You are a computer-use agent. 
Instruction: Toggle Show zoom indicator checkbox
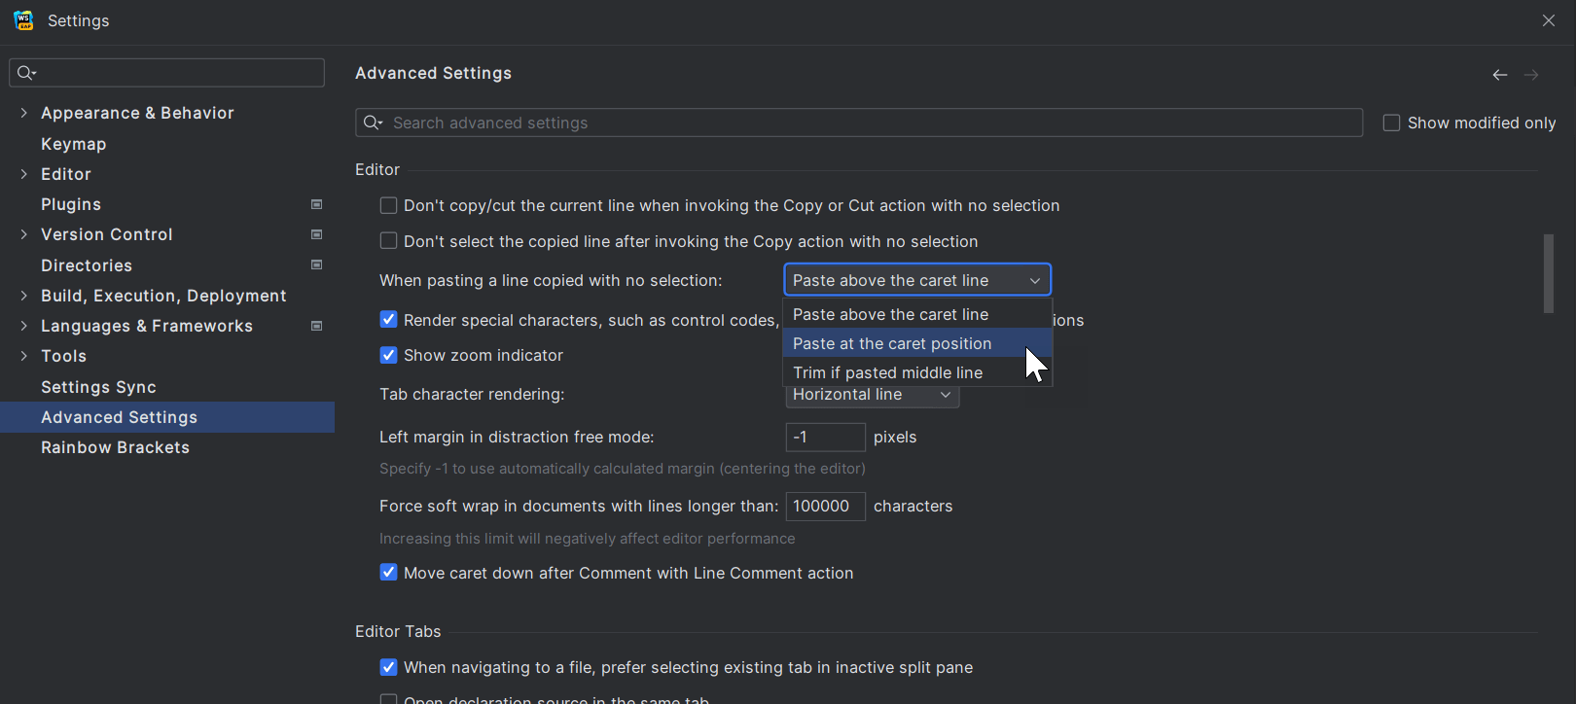388,355
